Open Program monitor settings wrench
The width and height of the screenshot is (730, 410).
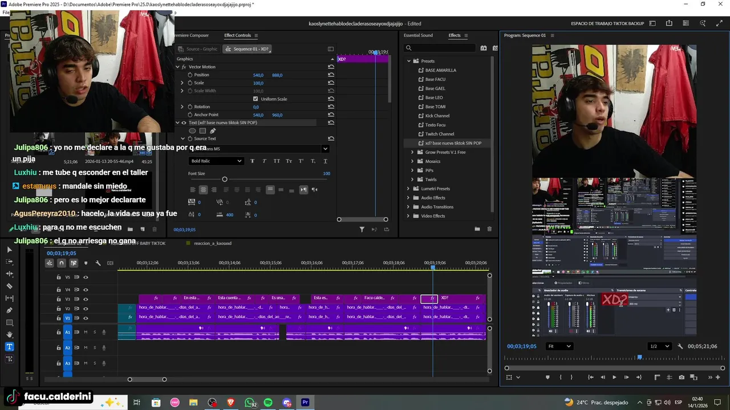680,346
